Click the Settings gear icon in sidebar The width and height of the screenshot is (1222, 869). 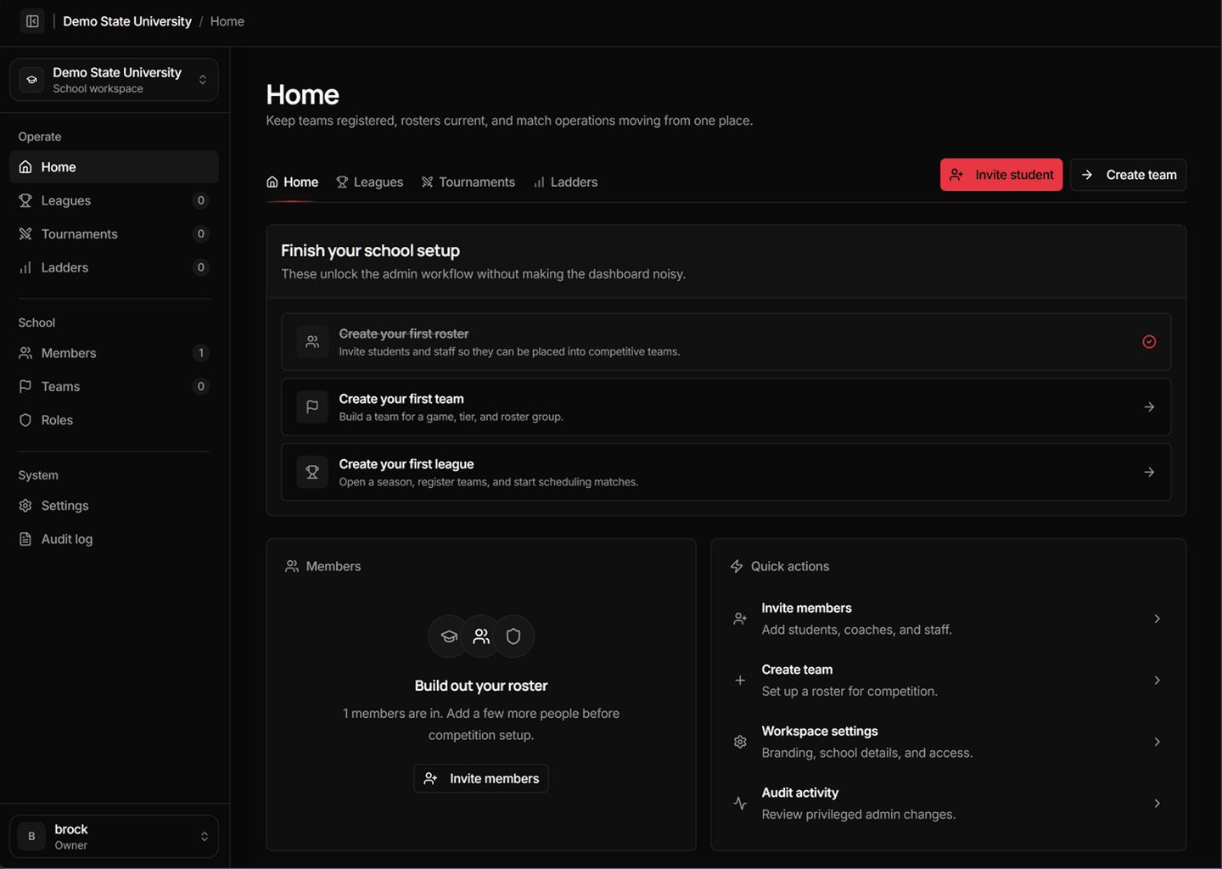pyautogui.click(x=25, y=506)
